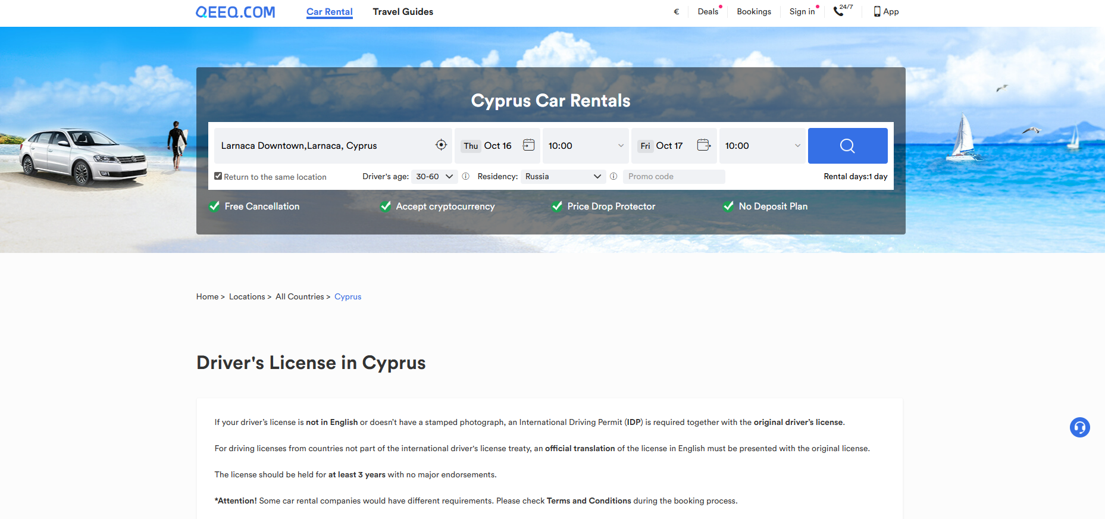Switch to Travel Guides menu
The width and height of the screenshot is (1105, 519).
(x=403, y=12)
